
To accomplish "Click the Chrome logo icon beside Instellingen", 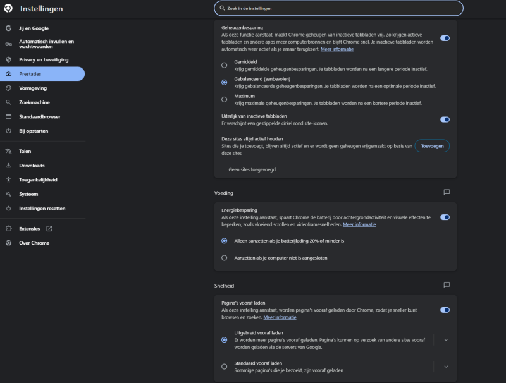I will point(8,9).
